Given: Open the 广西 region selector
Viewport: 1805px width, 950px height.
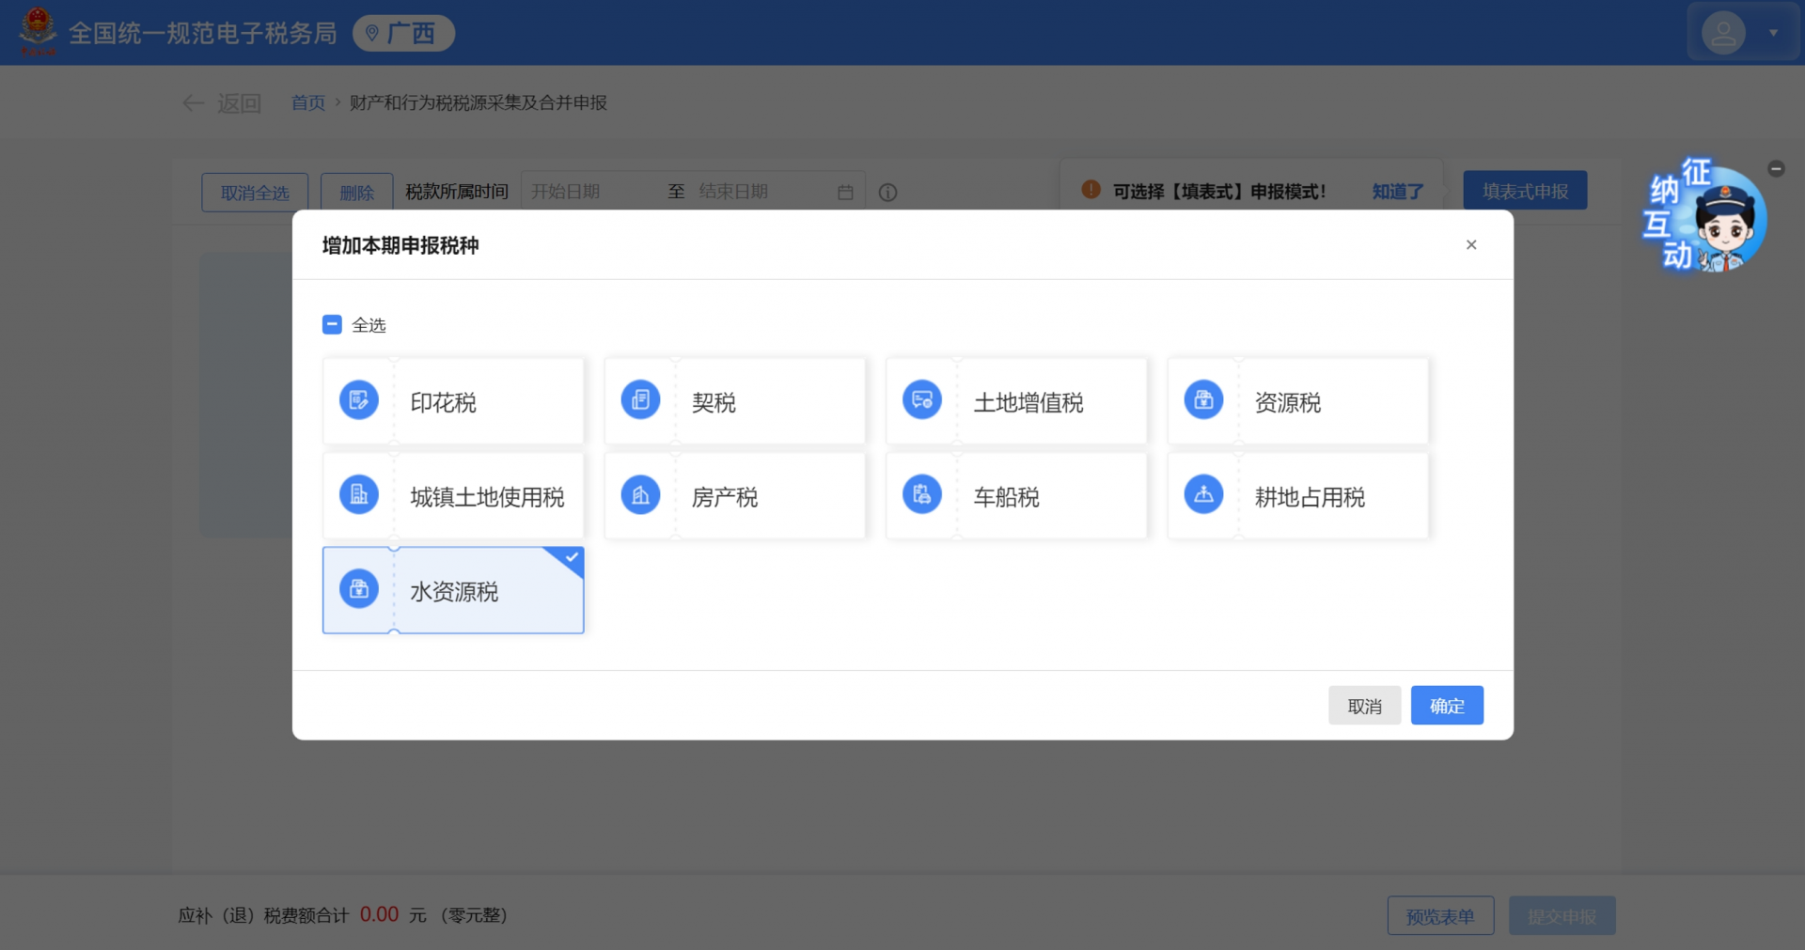Looking at the screenshot, I should (403, 34).
